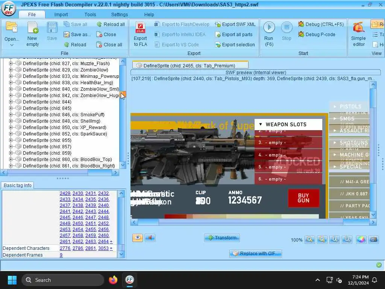The height and width of the screenshot is (289, 385).
Task: Open the notifications bell in system tray
Action: pos(374,280)
